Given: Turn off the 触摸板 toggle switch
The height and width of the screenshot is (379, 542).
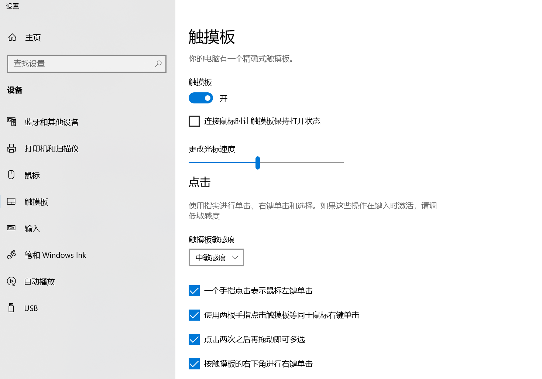Looking at the screenshot, I should pos(201,98).
